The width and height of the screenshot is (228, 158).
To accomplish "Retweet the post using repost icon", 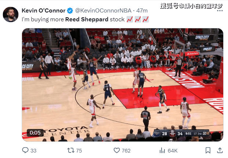I will tap(71, 150).
